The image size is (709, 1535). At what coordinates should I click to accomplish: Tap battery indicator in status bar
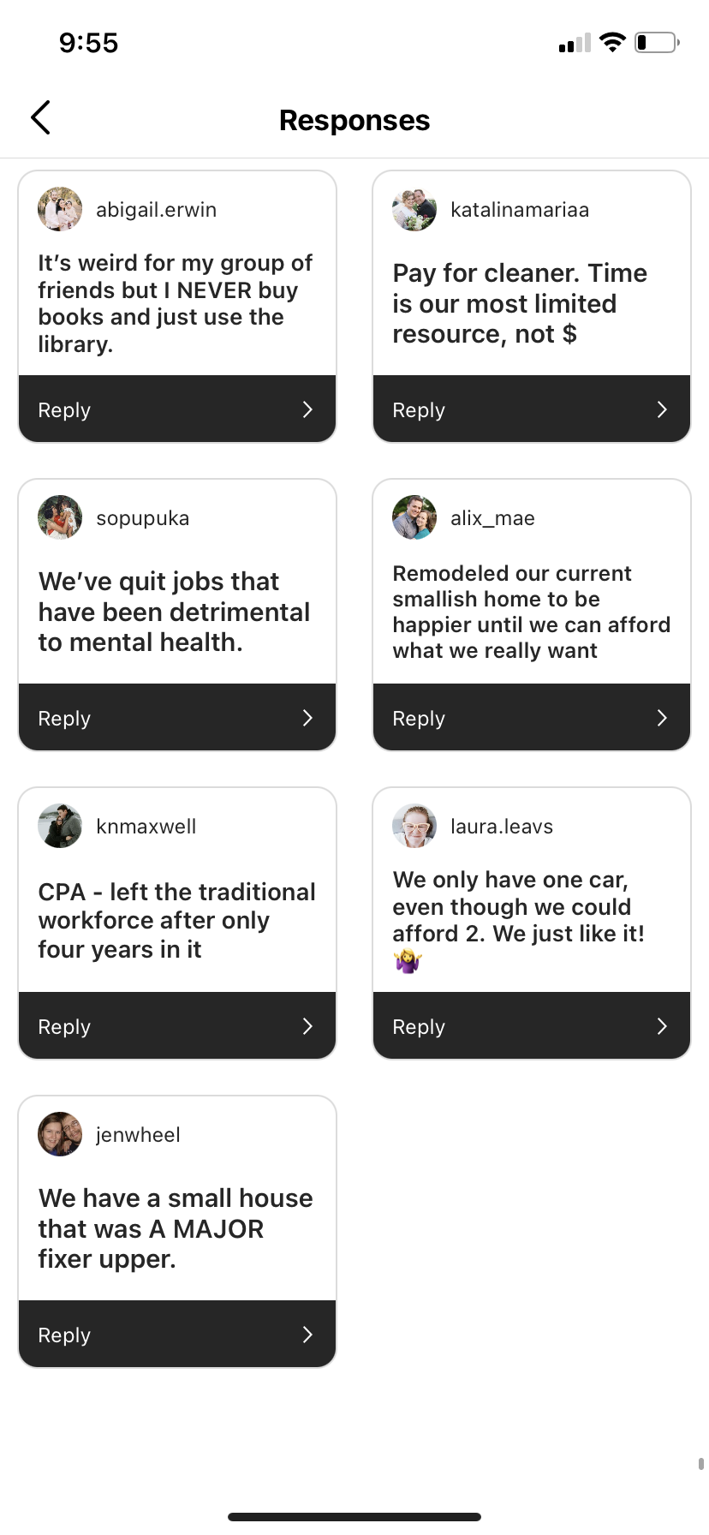pyautogui.click(x=658, y=42)
